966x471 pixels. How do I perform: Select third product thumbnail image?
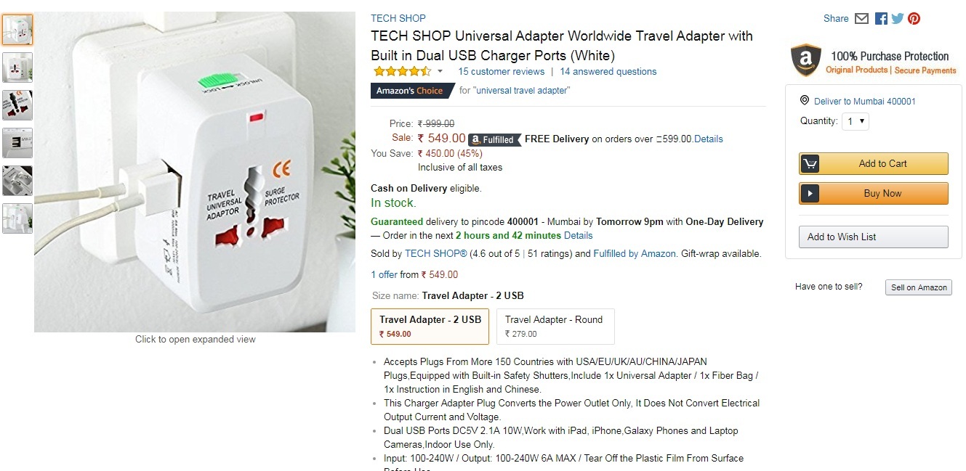point(17,105)
